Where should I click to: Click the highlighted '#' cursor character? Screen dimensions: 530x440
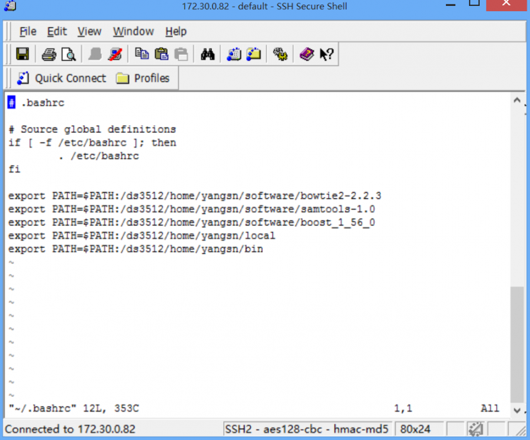(x=11, y=103)
